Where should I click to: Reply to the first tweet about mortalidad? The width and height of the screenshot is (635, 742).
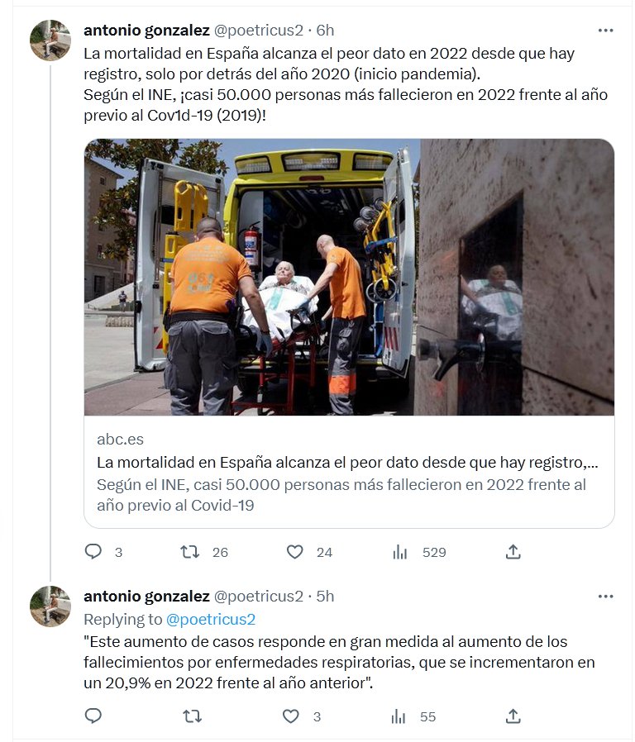[93, 552]
